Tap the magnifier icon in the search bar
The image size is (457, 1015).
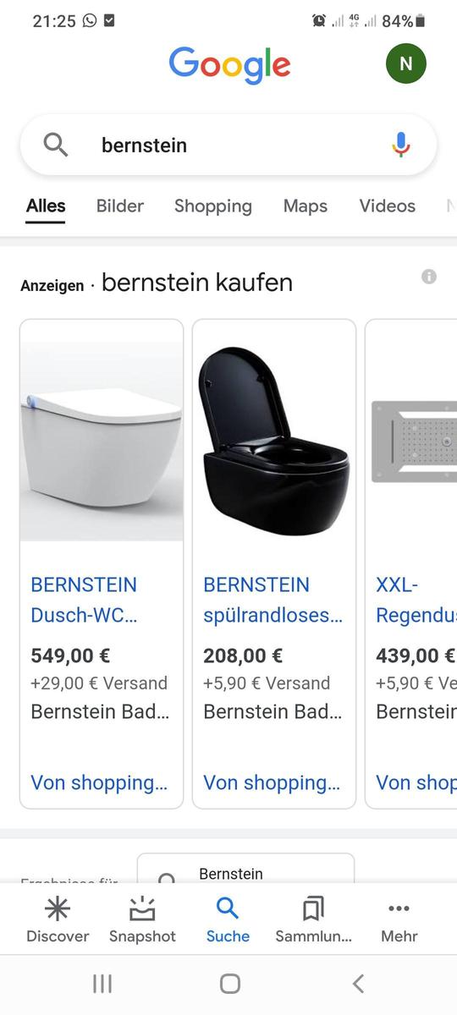pos(56,145)
